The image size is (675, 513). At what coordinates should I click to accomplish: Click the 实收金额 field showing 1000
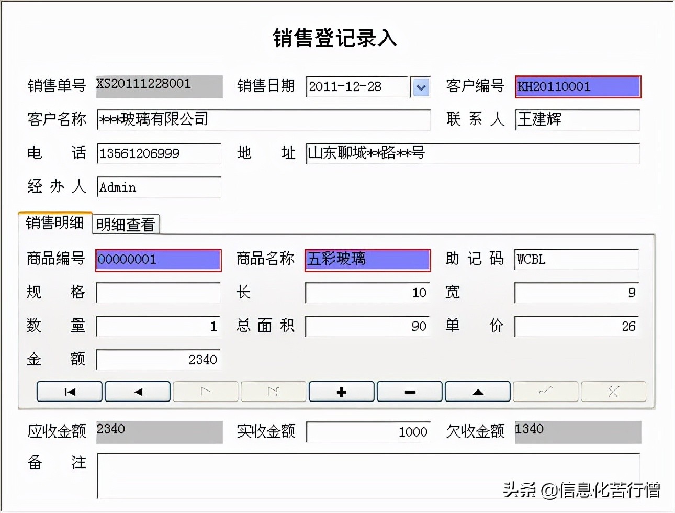pos(368,432)
